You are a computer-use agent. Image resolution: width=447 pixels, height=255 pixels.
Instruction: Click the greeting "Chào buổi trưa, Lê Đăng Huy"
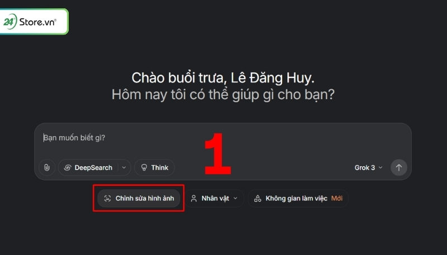click(222, 78)
